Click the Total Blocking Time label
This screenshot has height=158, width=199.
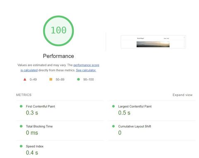click(x=39, y=126)
